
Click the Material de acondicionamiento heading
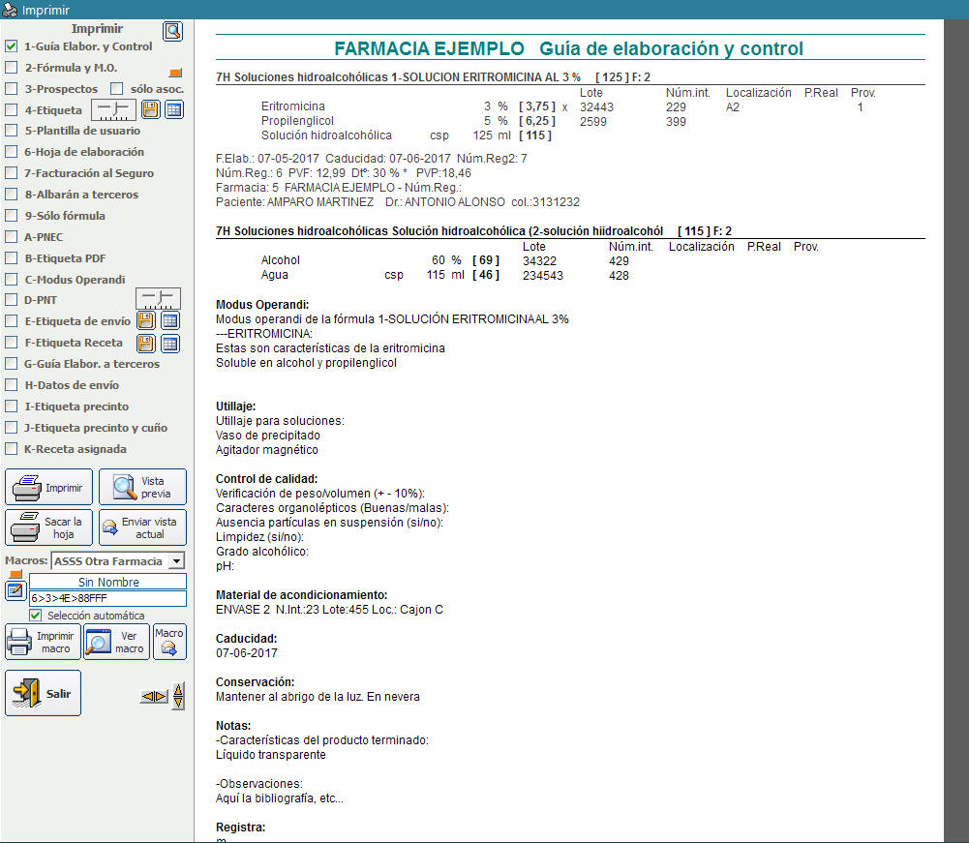pos(302,595)
